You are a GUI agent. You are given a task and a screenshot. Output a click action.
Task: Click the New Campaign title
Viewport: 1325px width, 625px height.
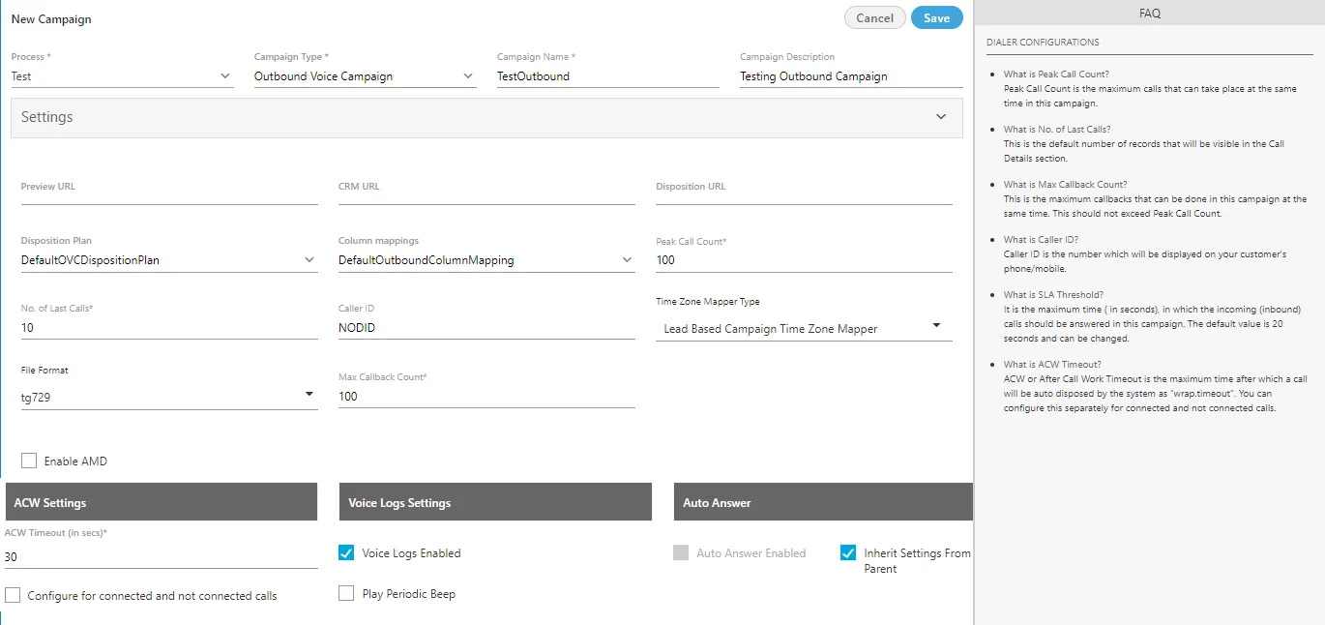(51, 19)
